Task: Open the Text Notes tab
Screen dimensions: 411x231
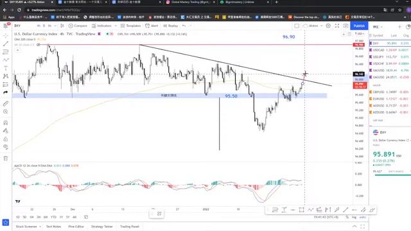Action: coord(53,227)
